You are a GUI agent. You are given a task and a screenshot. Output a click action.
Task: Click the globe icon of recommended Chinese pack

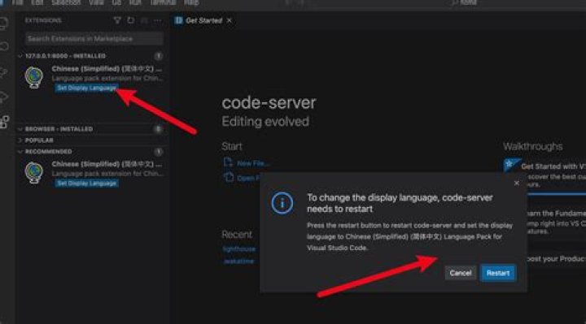34,173
